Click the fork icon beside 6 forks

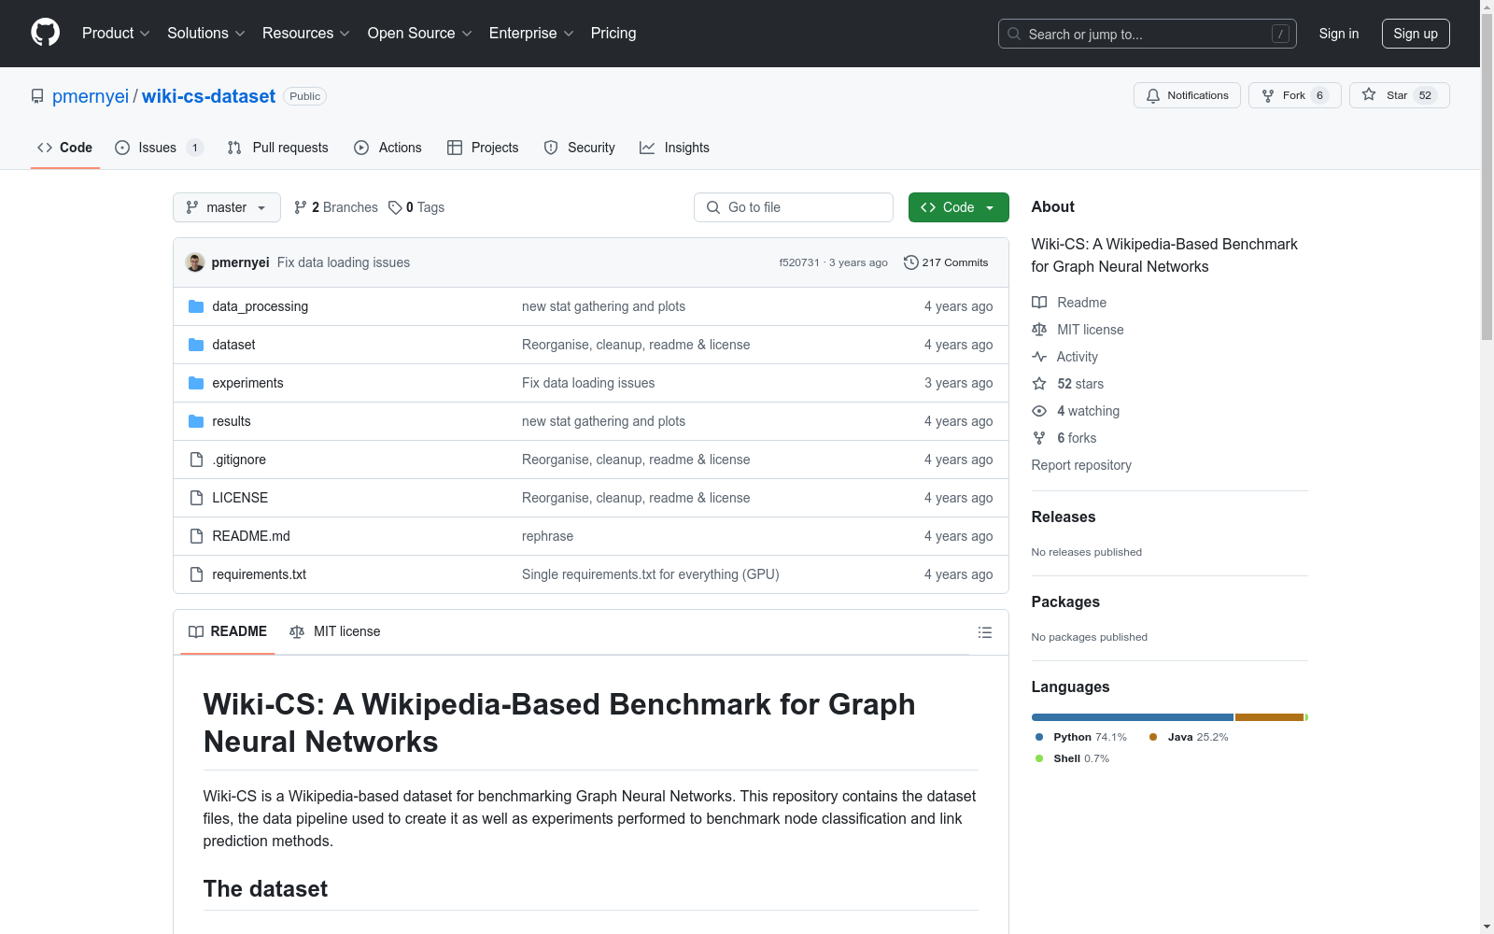coord(1039,438)
